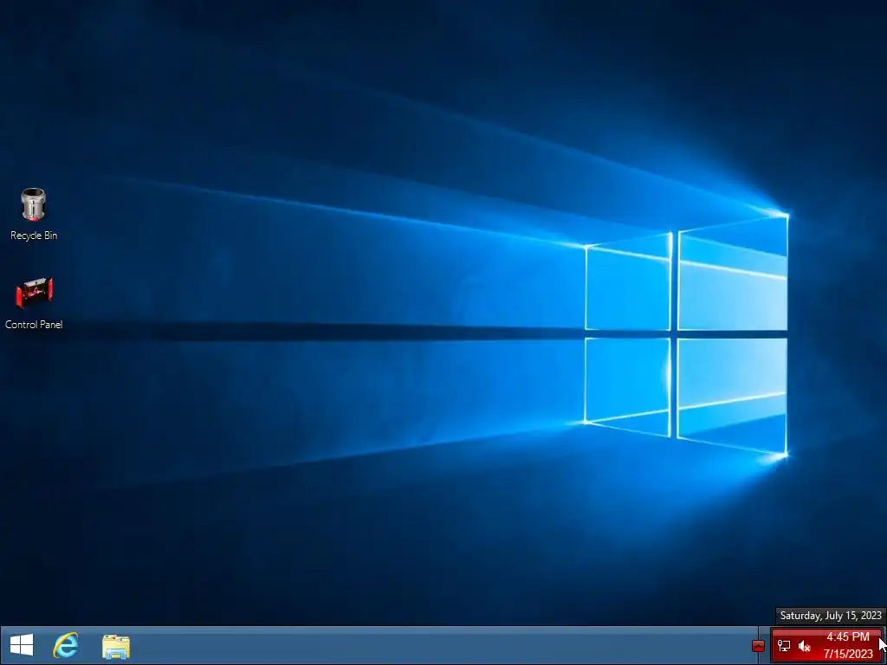This screenshot has height=665, width=887.
Task: Click the network connection tray icon
Action: pyautogui.click(x=783, y=646)
